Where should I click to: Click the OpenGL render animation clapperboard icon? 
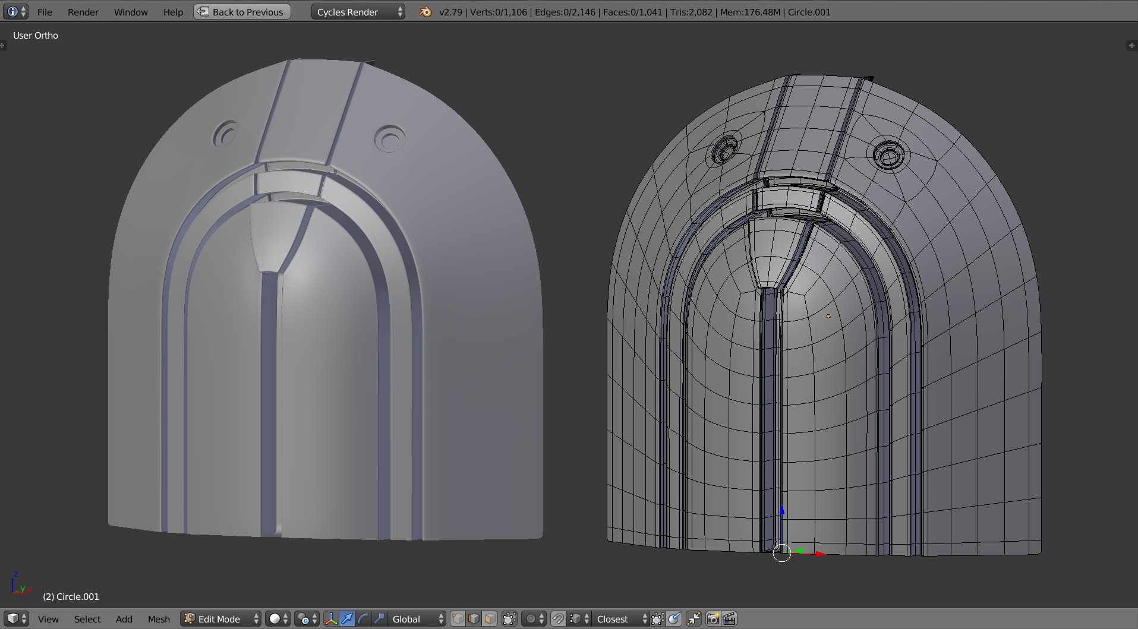point(729,619)
